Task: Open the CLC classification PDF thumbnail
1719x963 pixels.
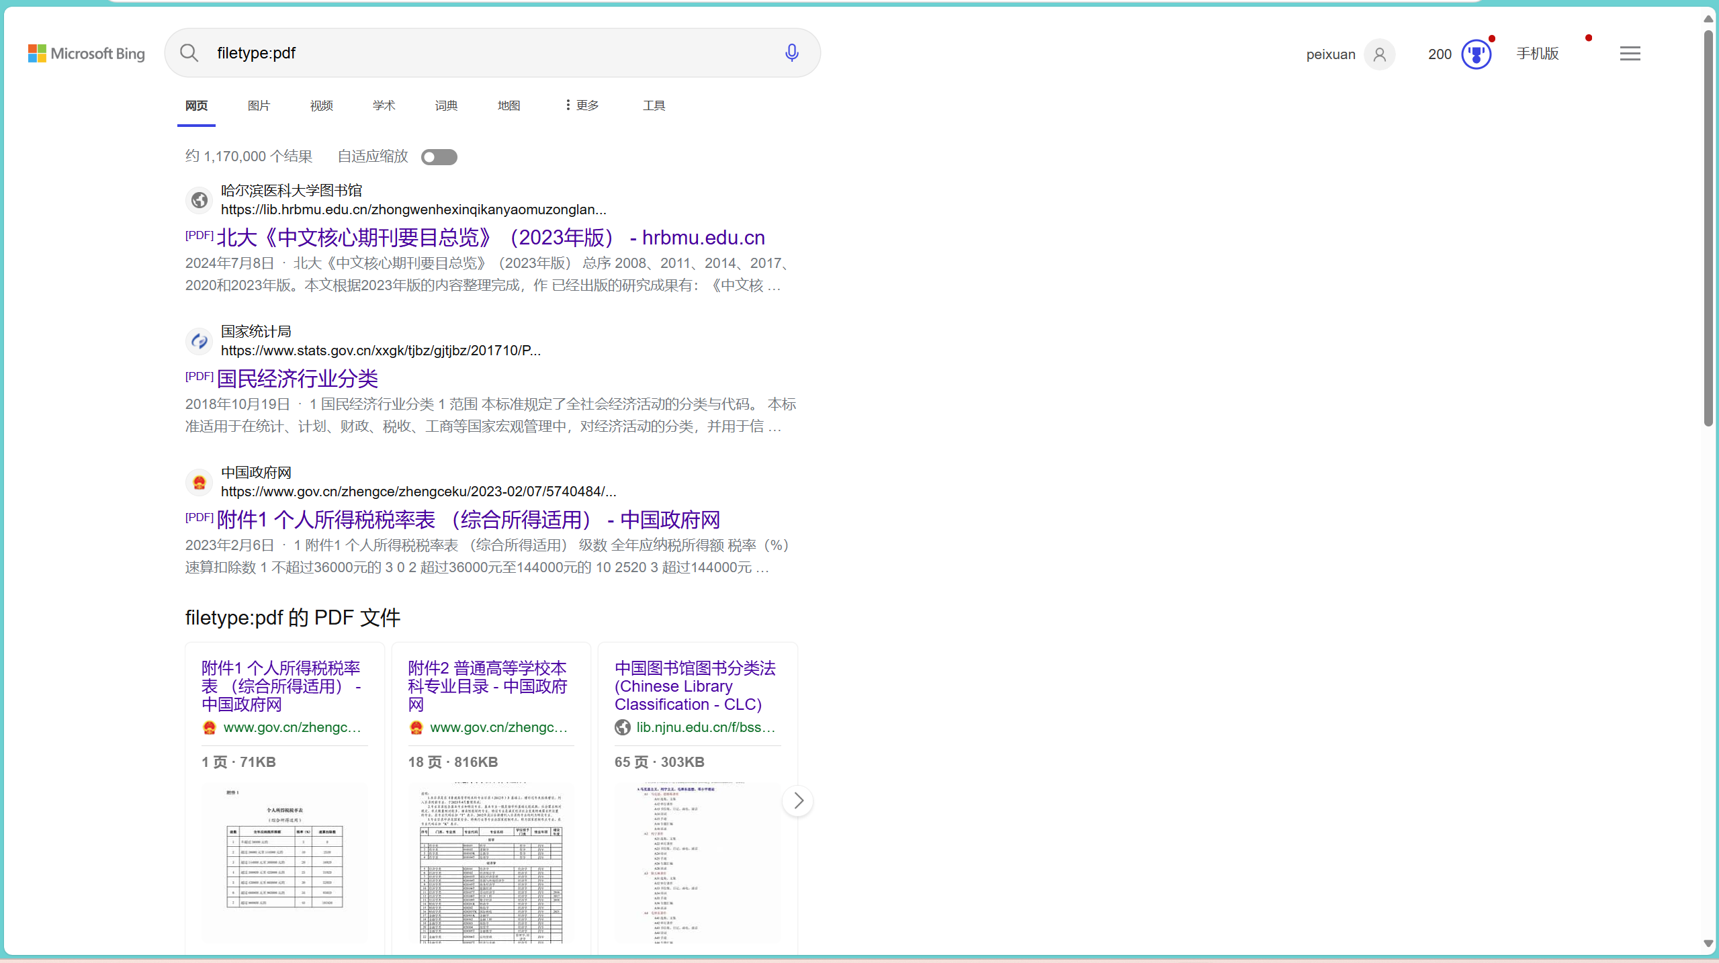Action: (x=697, y=863)
